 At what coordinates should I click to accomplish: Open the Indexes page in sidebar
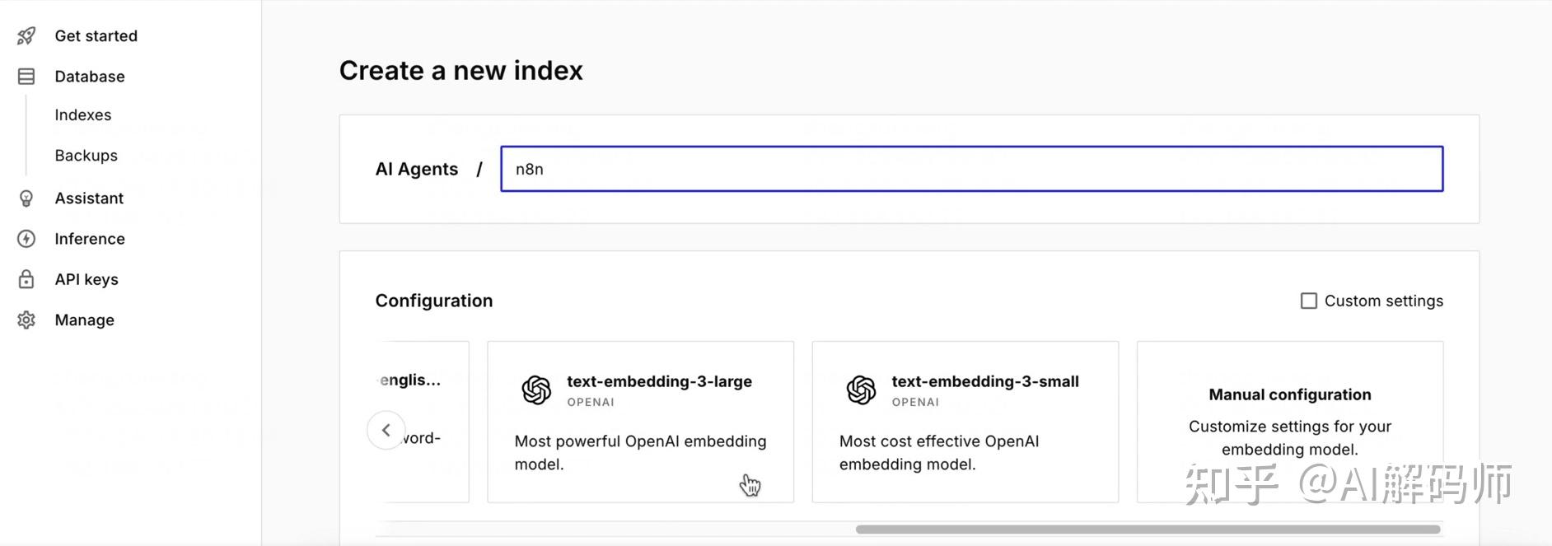click(x=83, y=115)
